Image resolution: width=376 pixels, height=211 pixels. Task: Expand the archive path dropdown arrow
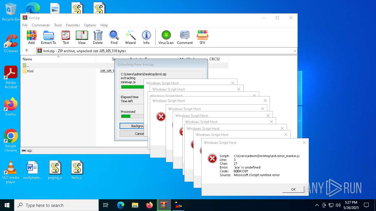coord(295,51)
